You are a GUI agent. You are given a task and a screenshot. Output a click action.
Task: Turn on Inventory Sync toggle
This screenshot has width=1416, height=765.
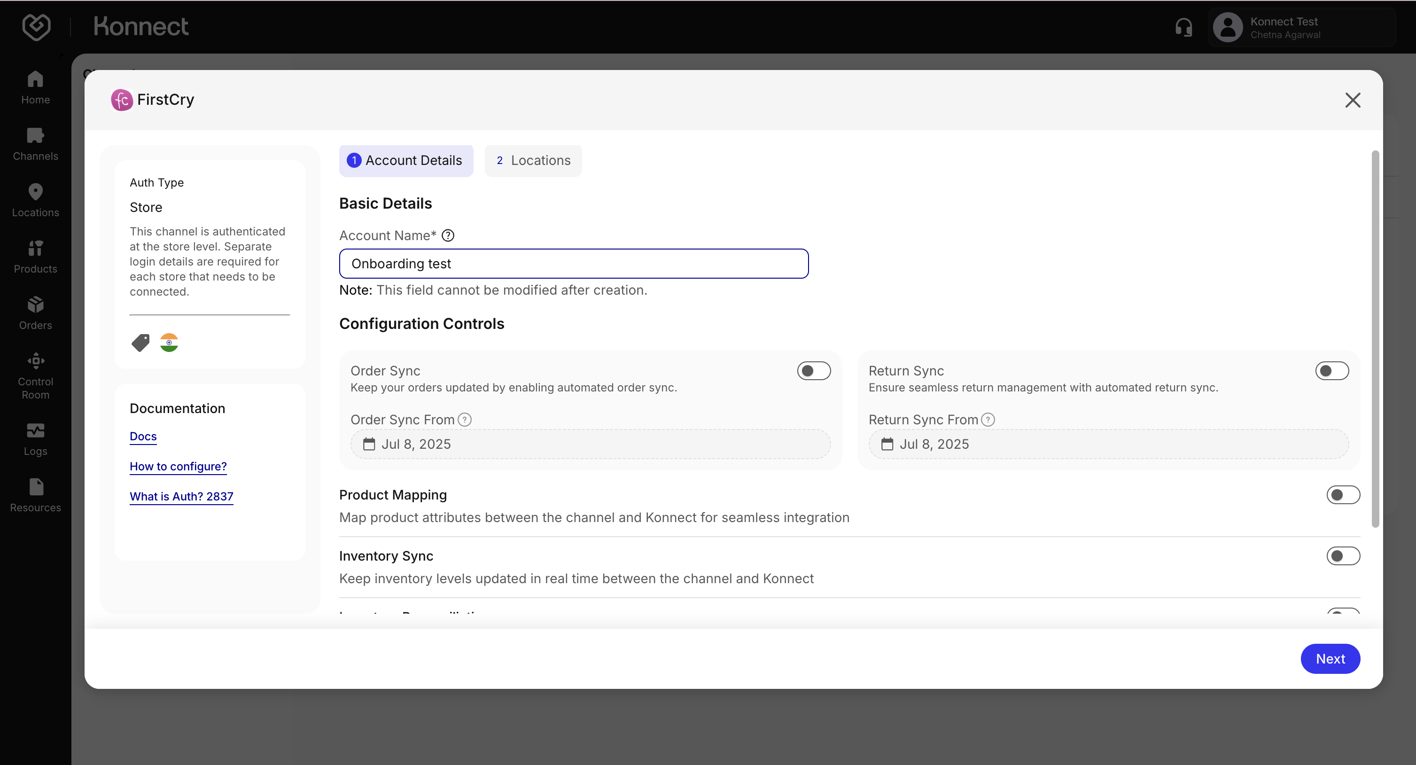click(x=1343, y=556)
